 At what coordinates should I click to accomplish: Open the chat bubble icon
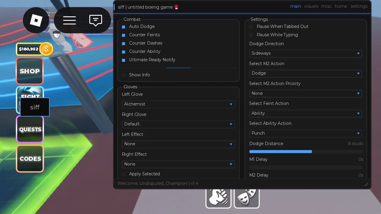tap(96, 21)
